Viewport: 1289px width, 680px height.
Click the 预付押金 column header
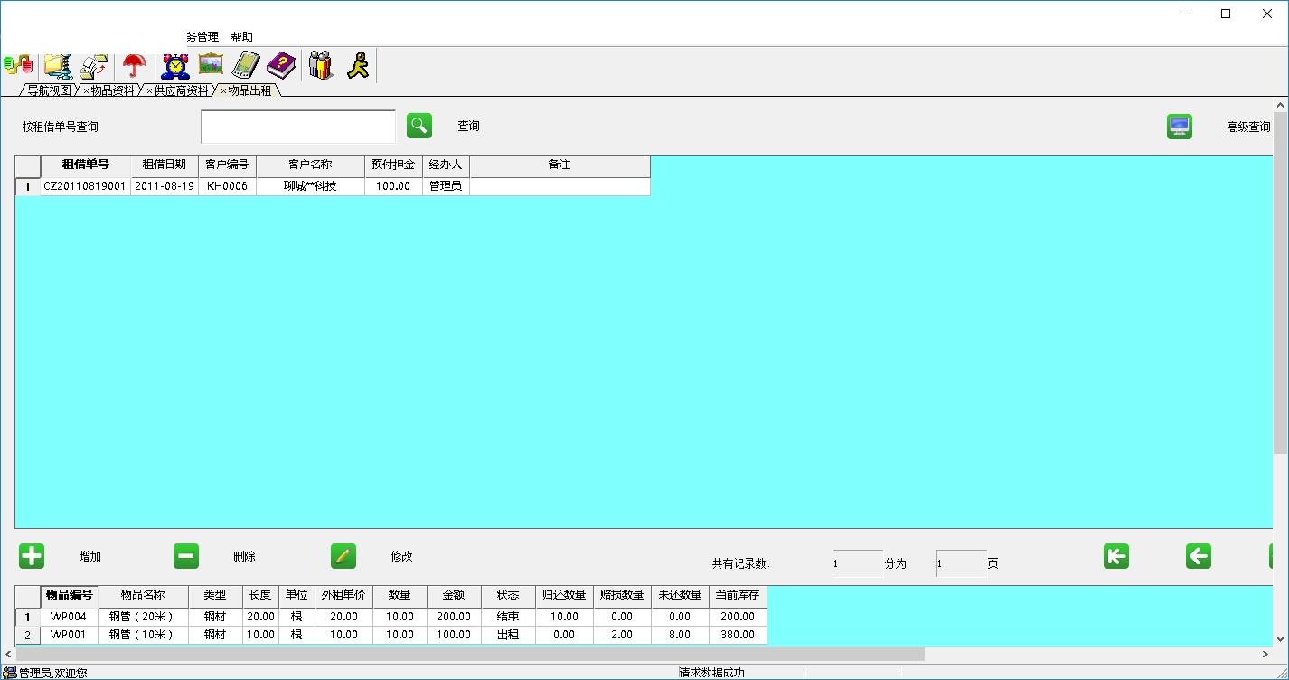coord(393,165)
